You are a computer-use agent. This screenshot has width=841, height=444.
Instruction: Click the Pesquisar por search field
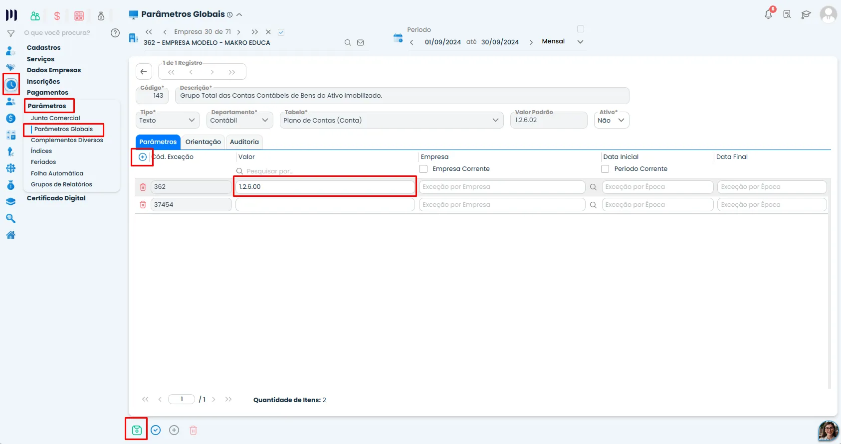coord(325,171)
